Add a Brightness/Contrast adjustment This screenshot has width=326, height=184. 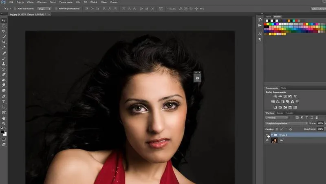pyautogui.click(x=275, y=96)
